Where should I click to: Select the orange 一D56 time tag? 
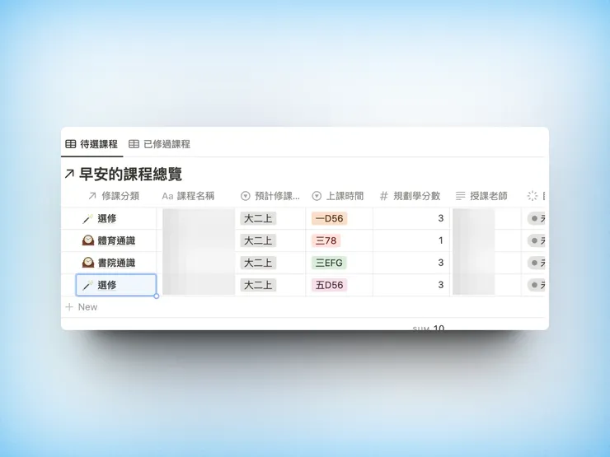329,218
